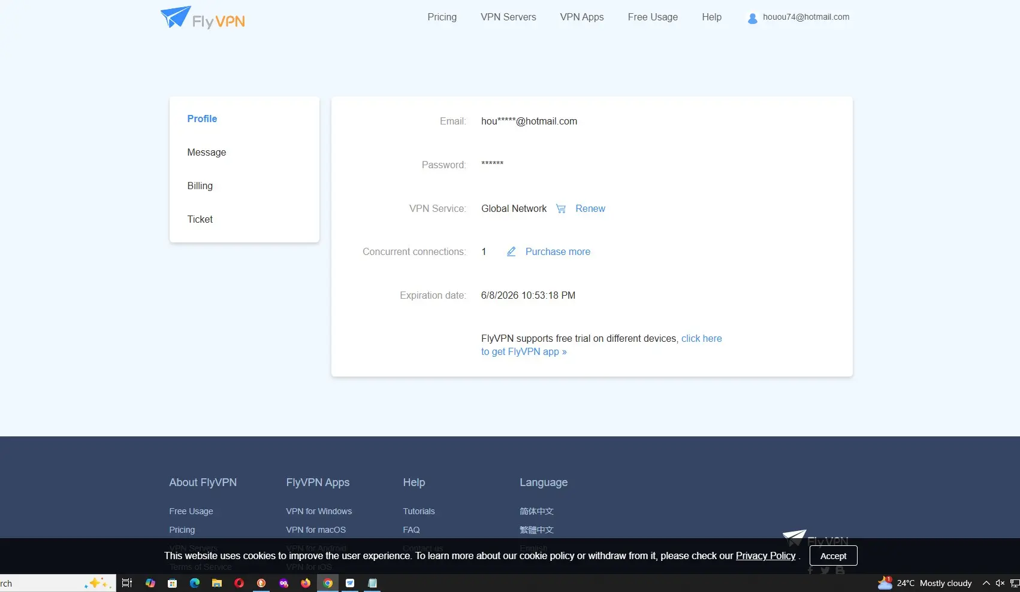Switch language to 繁體中文
This screenshot has width=1020, height=592.
coord(536,530)
